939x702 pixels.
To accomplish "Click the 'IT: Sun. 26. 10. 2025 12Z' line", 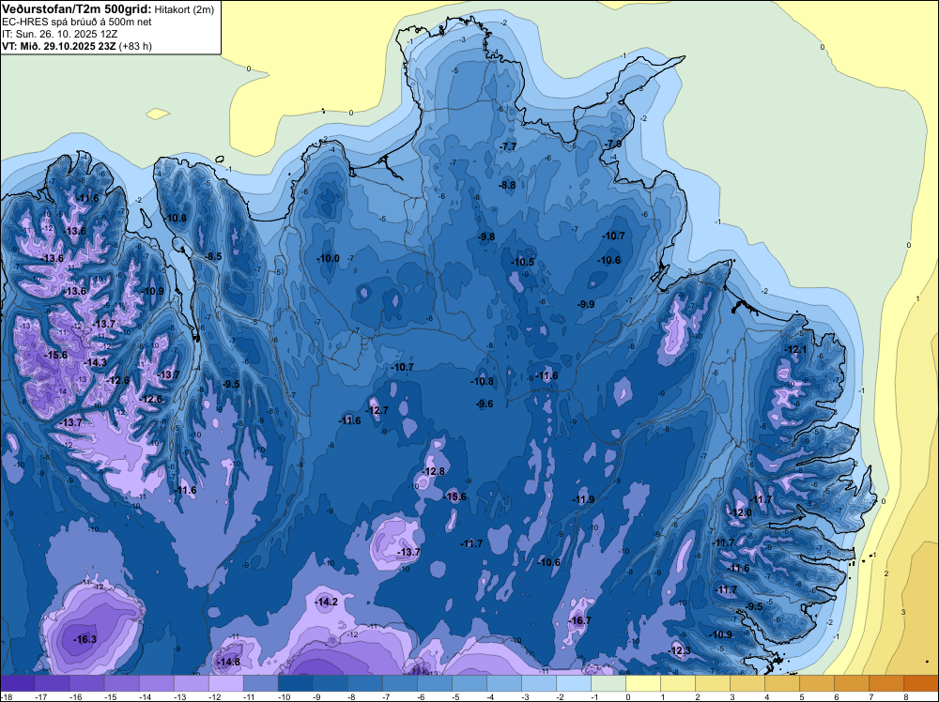I will [60, 34].
